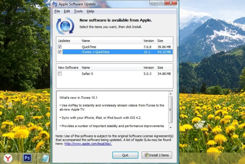
Task: Click the description scrollbar thumb
Action: (170, 110)
